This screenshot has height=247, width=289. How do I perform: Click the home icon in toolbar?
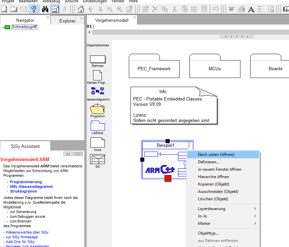click(x=81, y=9)
